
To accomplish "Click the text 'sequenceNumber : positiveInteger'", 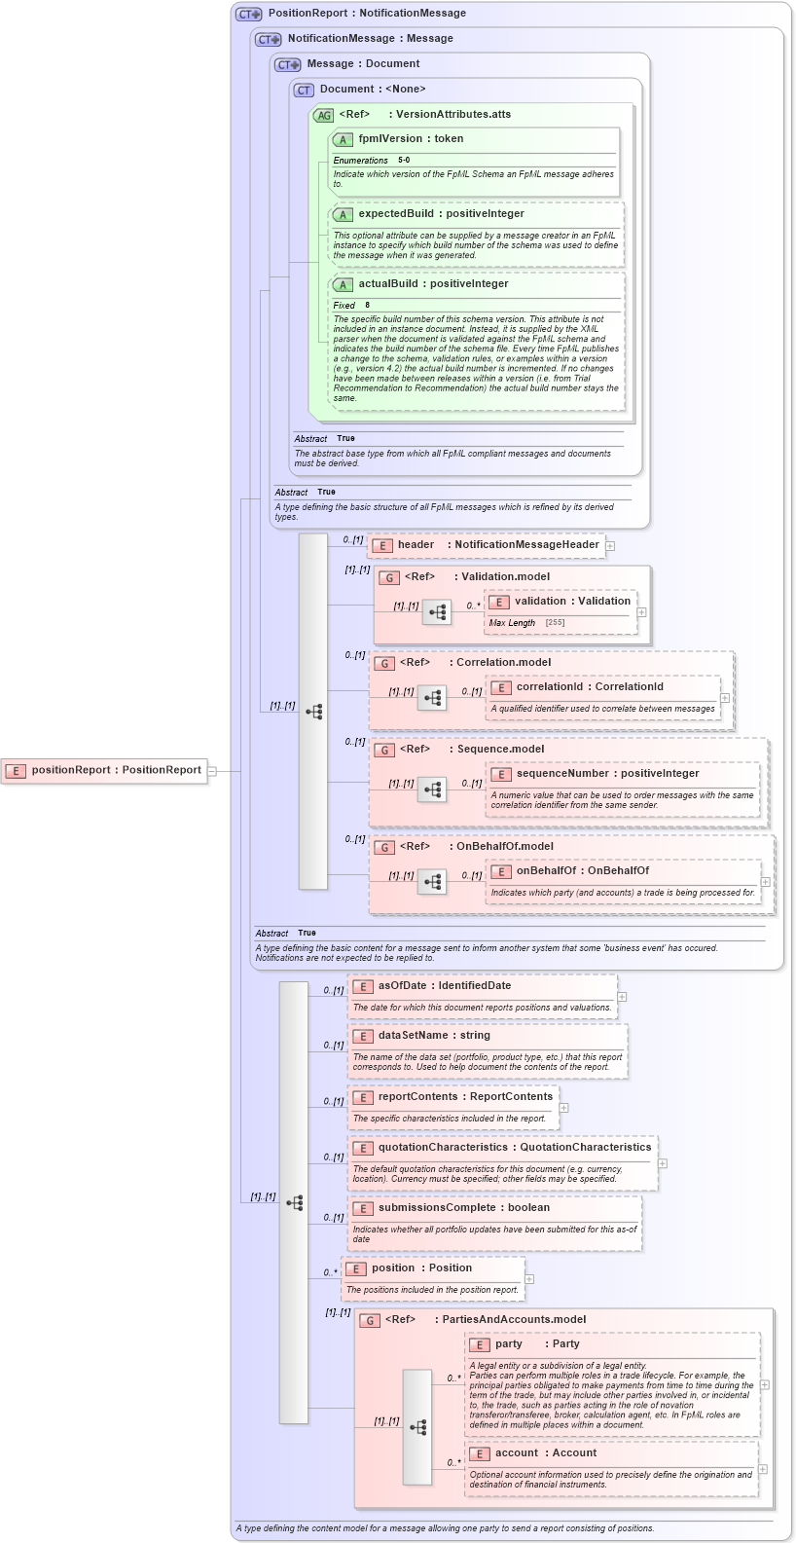I will pos(607,774).
